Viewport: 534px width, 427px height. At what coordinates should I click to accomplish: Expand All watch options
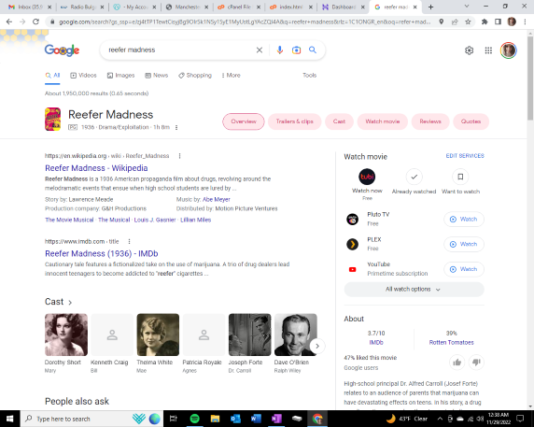414,290
